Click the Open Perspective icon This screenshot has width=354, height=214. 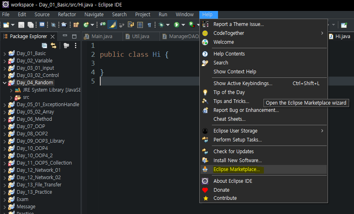pyautogui.click(x=344, y=25)
